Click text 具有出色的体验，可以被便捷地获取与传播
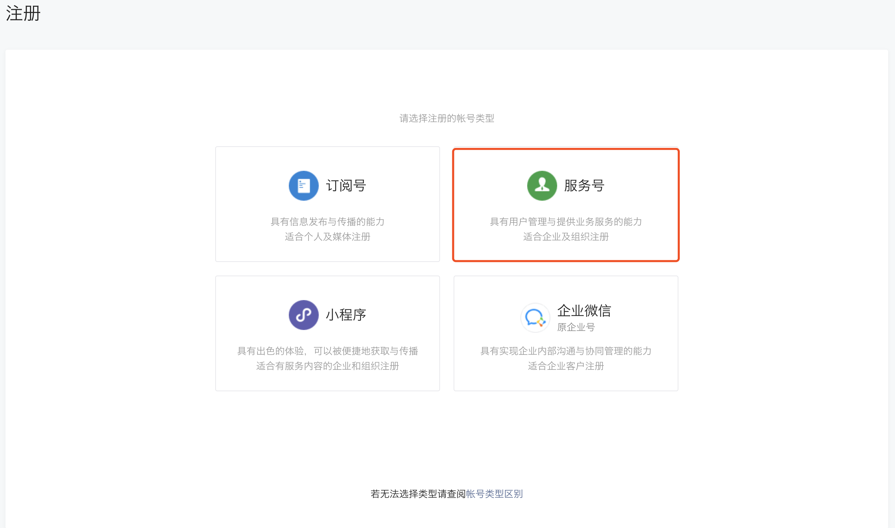This screenshot has height=528, width=895. click(328, 351)
